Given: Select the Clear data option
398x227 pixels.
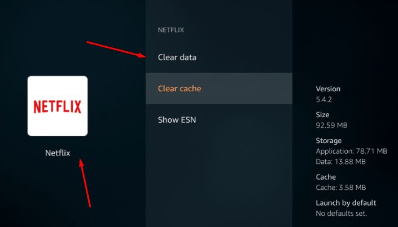Looking at the screenshot, I should click(219, 57).
